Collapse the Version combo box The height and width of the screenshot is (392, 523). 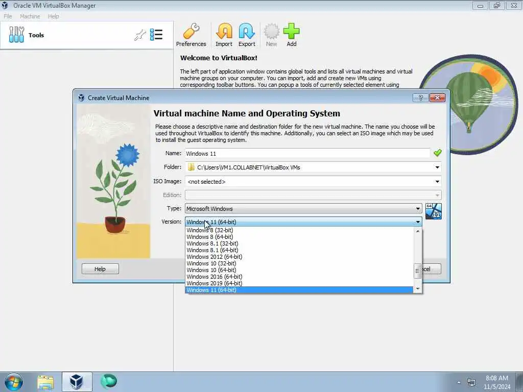[x=303, y=222]
